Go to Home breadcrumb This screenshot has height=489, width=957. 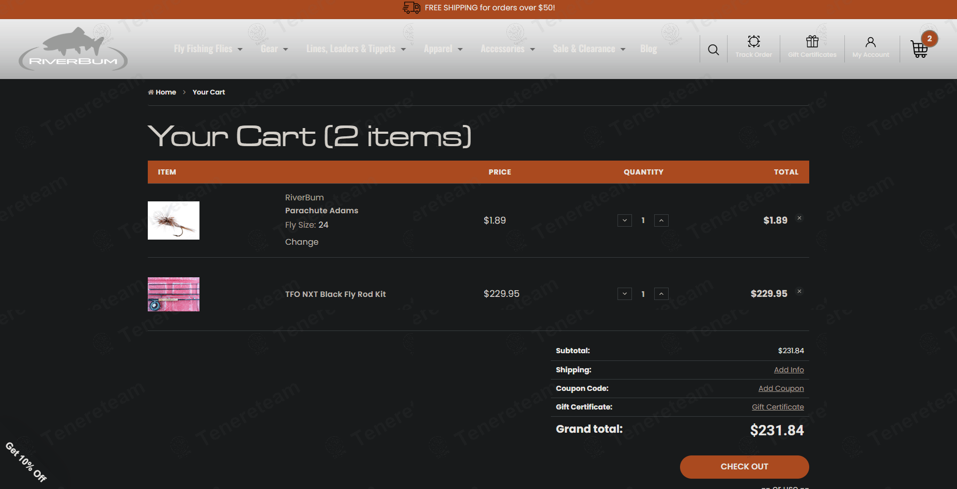162,92
